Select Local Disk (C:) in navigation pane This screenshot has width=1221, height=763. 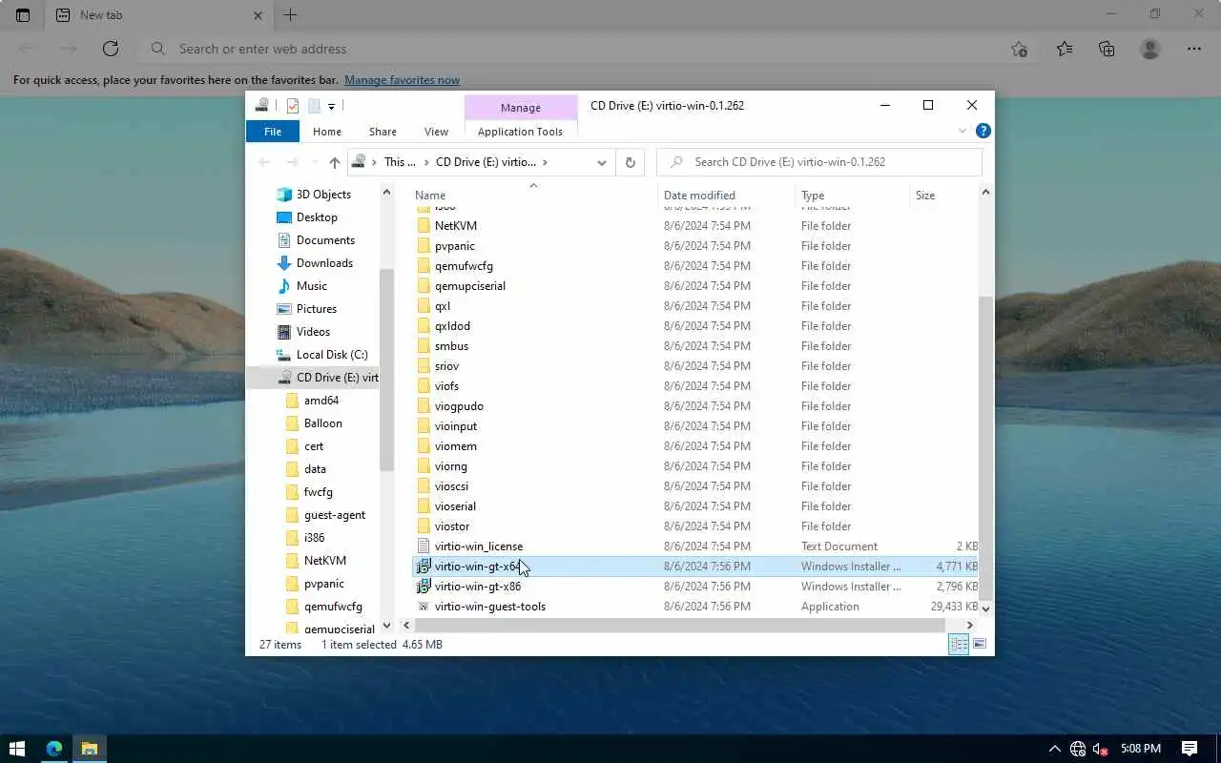(x=332, y=355)
